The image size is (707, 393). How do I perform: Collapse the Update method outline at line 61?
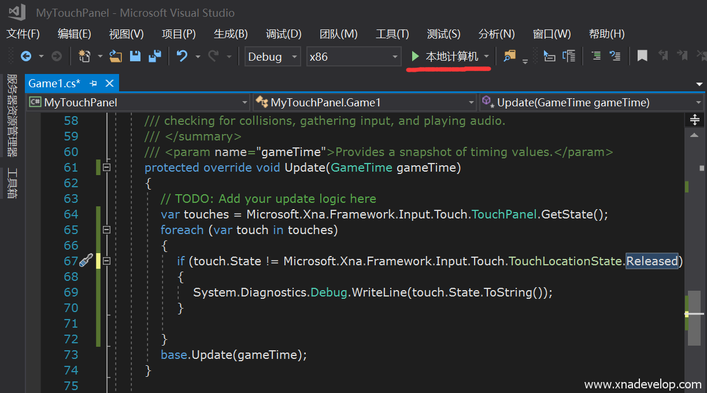pyautogui.click(x=106, y=168)
